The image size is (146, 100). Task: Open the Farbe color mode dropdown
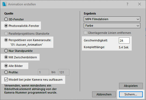click(112, 26)
